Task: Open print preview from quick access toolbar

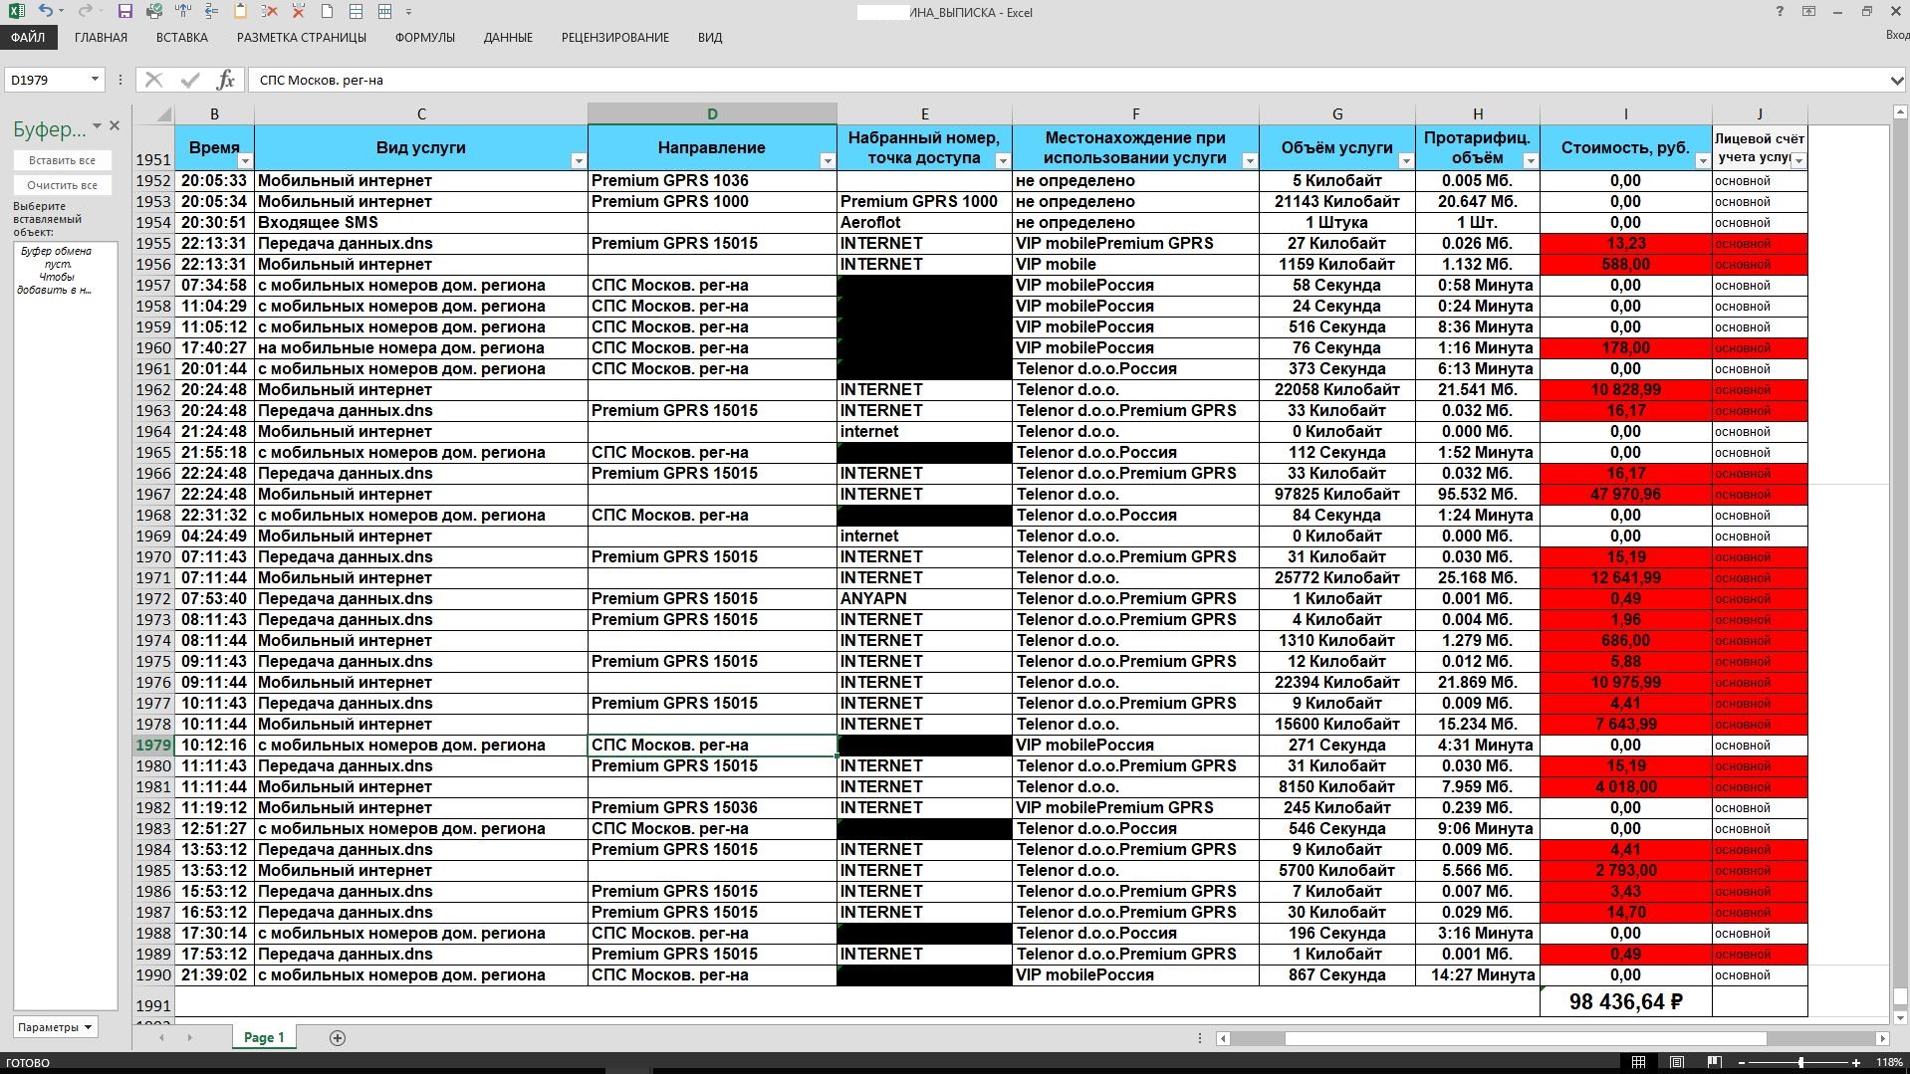Action: (153, 11)
